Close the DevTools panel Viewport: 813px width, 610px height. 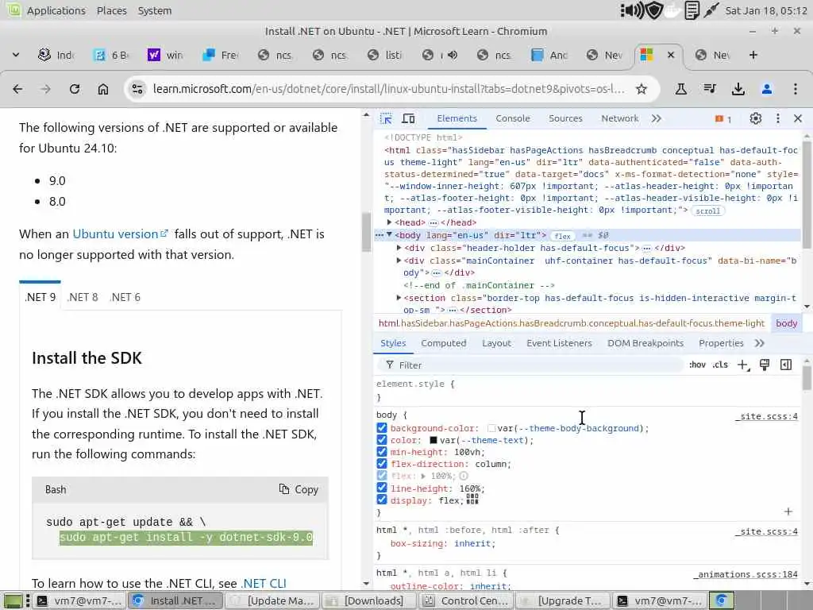tap(798, 119)
